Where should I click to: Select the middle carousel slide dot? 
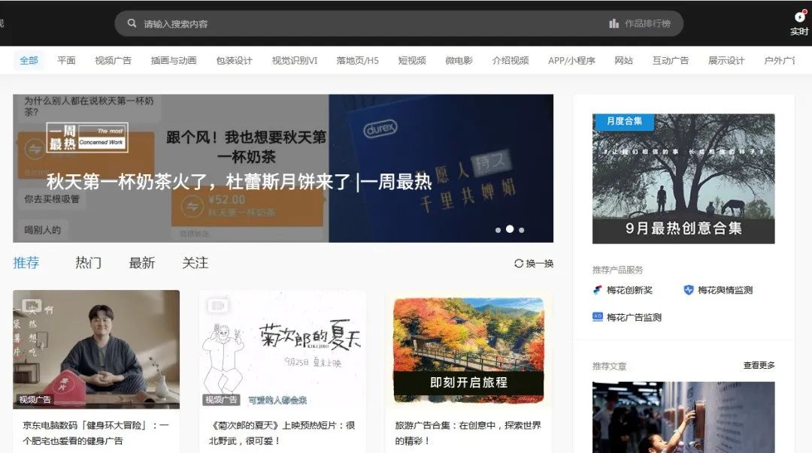[510, 229]
